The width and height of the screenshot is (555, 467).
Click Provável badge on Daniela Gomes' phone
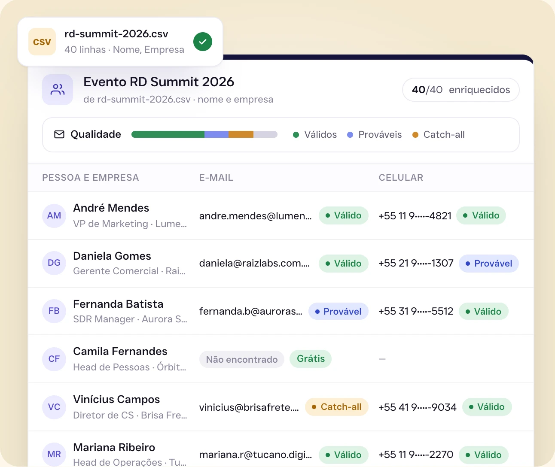pos(489,264)
